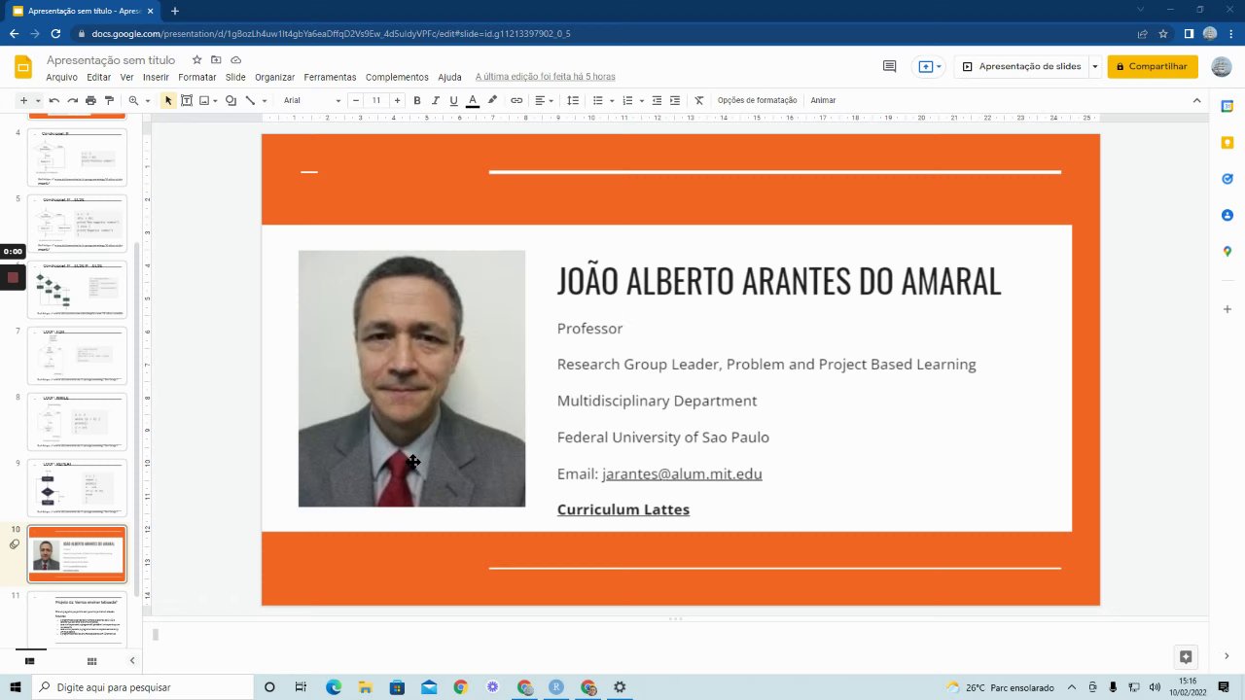Expand the new slide layout dropdown arrow
Image resolution: width=1245 pixels, height=700 pixels.
[38, 100]
